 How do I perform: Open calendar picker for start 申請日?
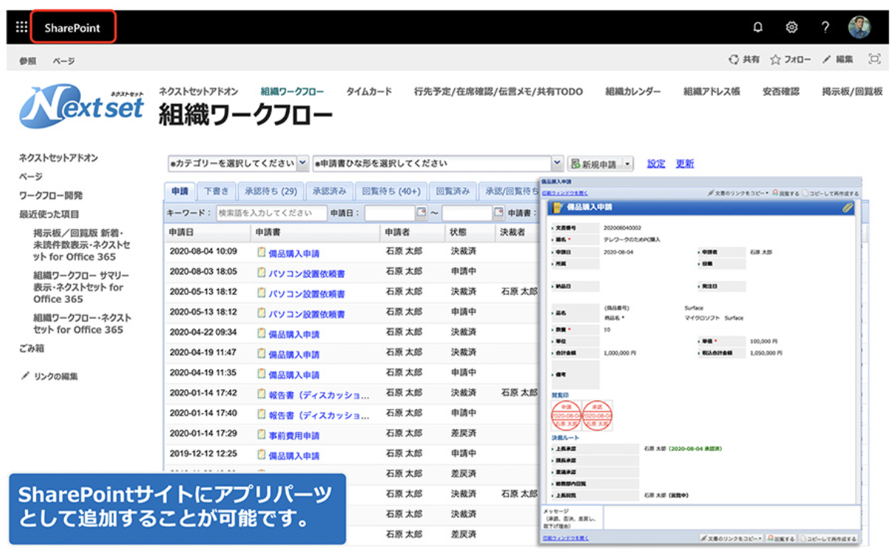tap(422, 213)
